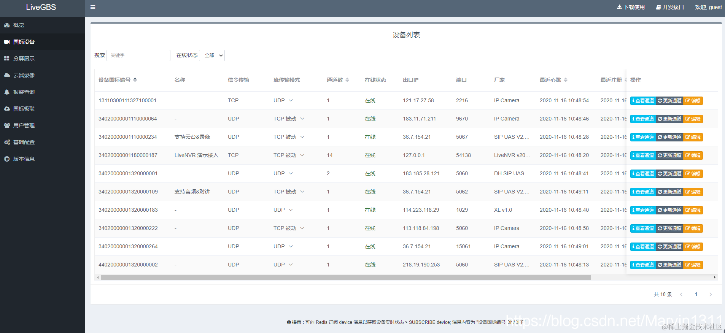This screenshot has width=725, height=333.
Task: Click the LiveGBS logo title
Action: click(x=41, y=7)
